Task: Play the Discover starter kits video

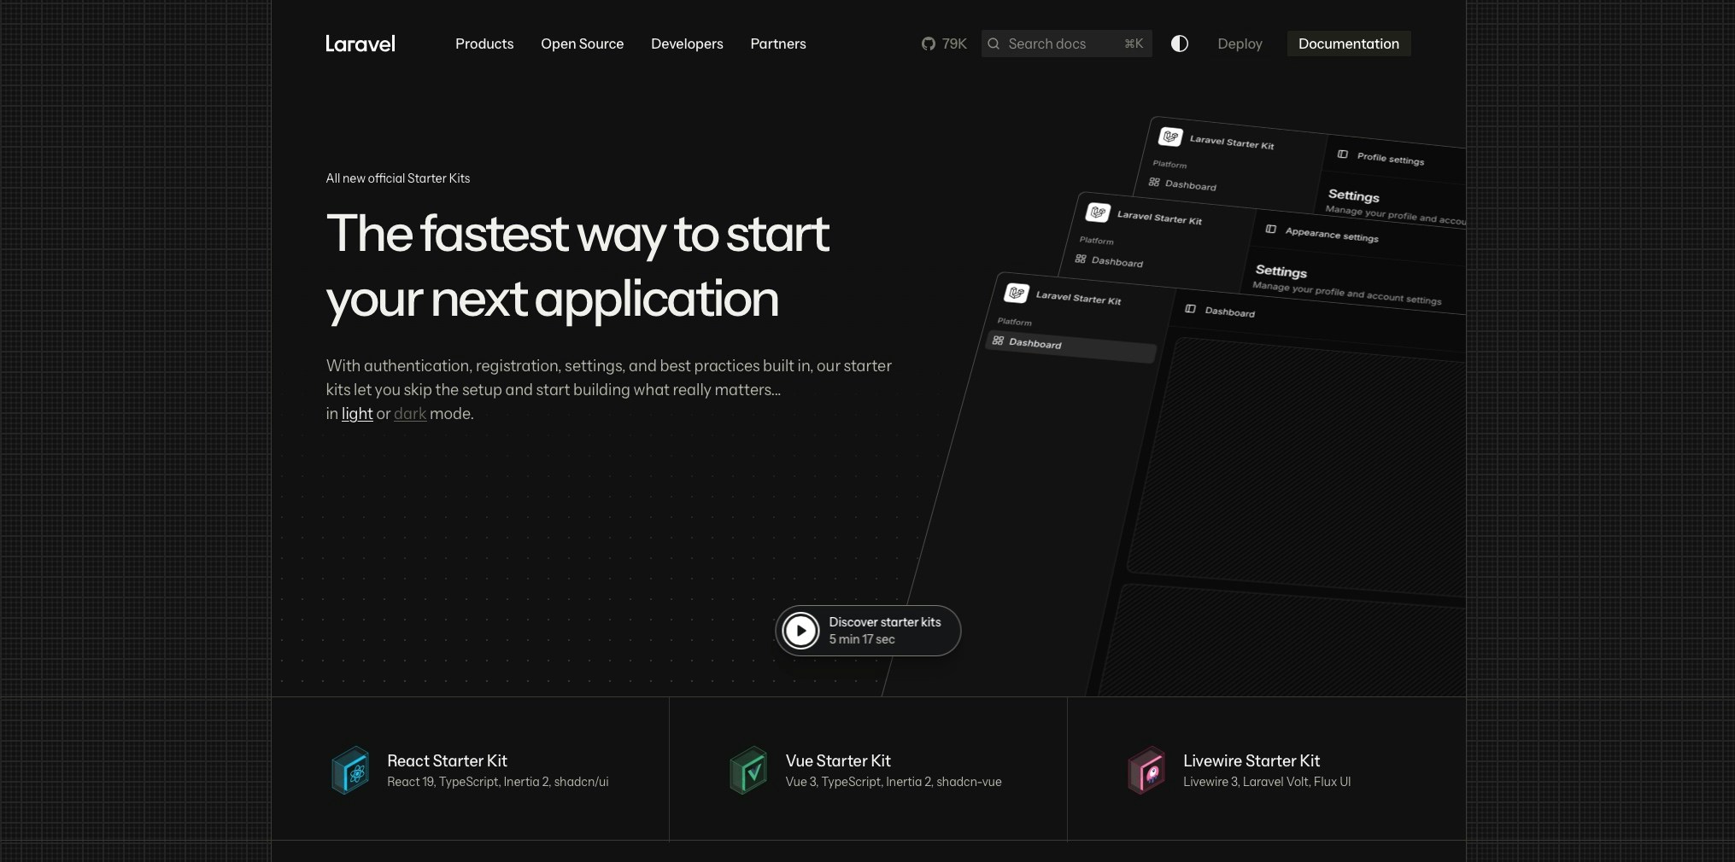Action: (801, 631)
